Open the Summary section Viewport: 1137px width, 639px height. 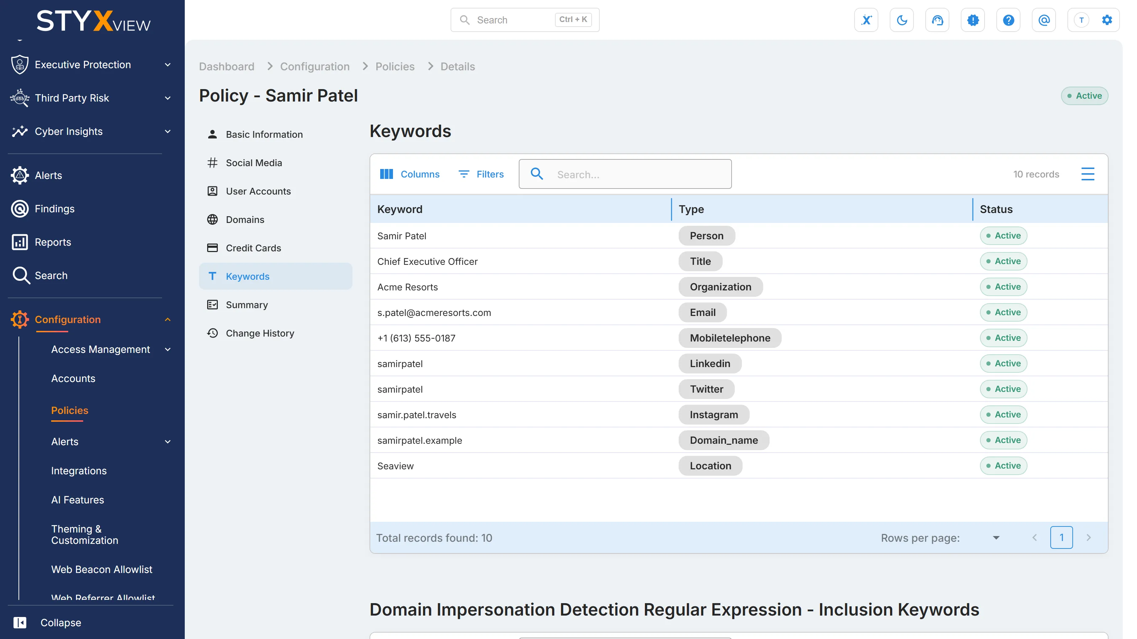coord(275,305)
